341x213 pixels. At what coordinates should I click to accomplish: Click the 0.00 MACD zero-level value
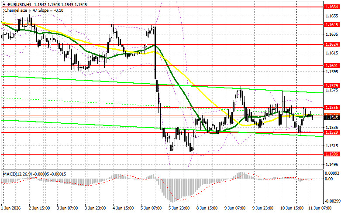point(329,179)
